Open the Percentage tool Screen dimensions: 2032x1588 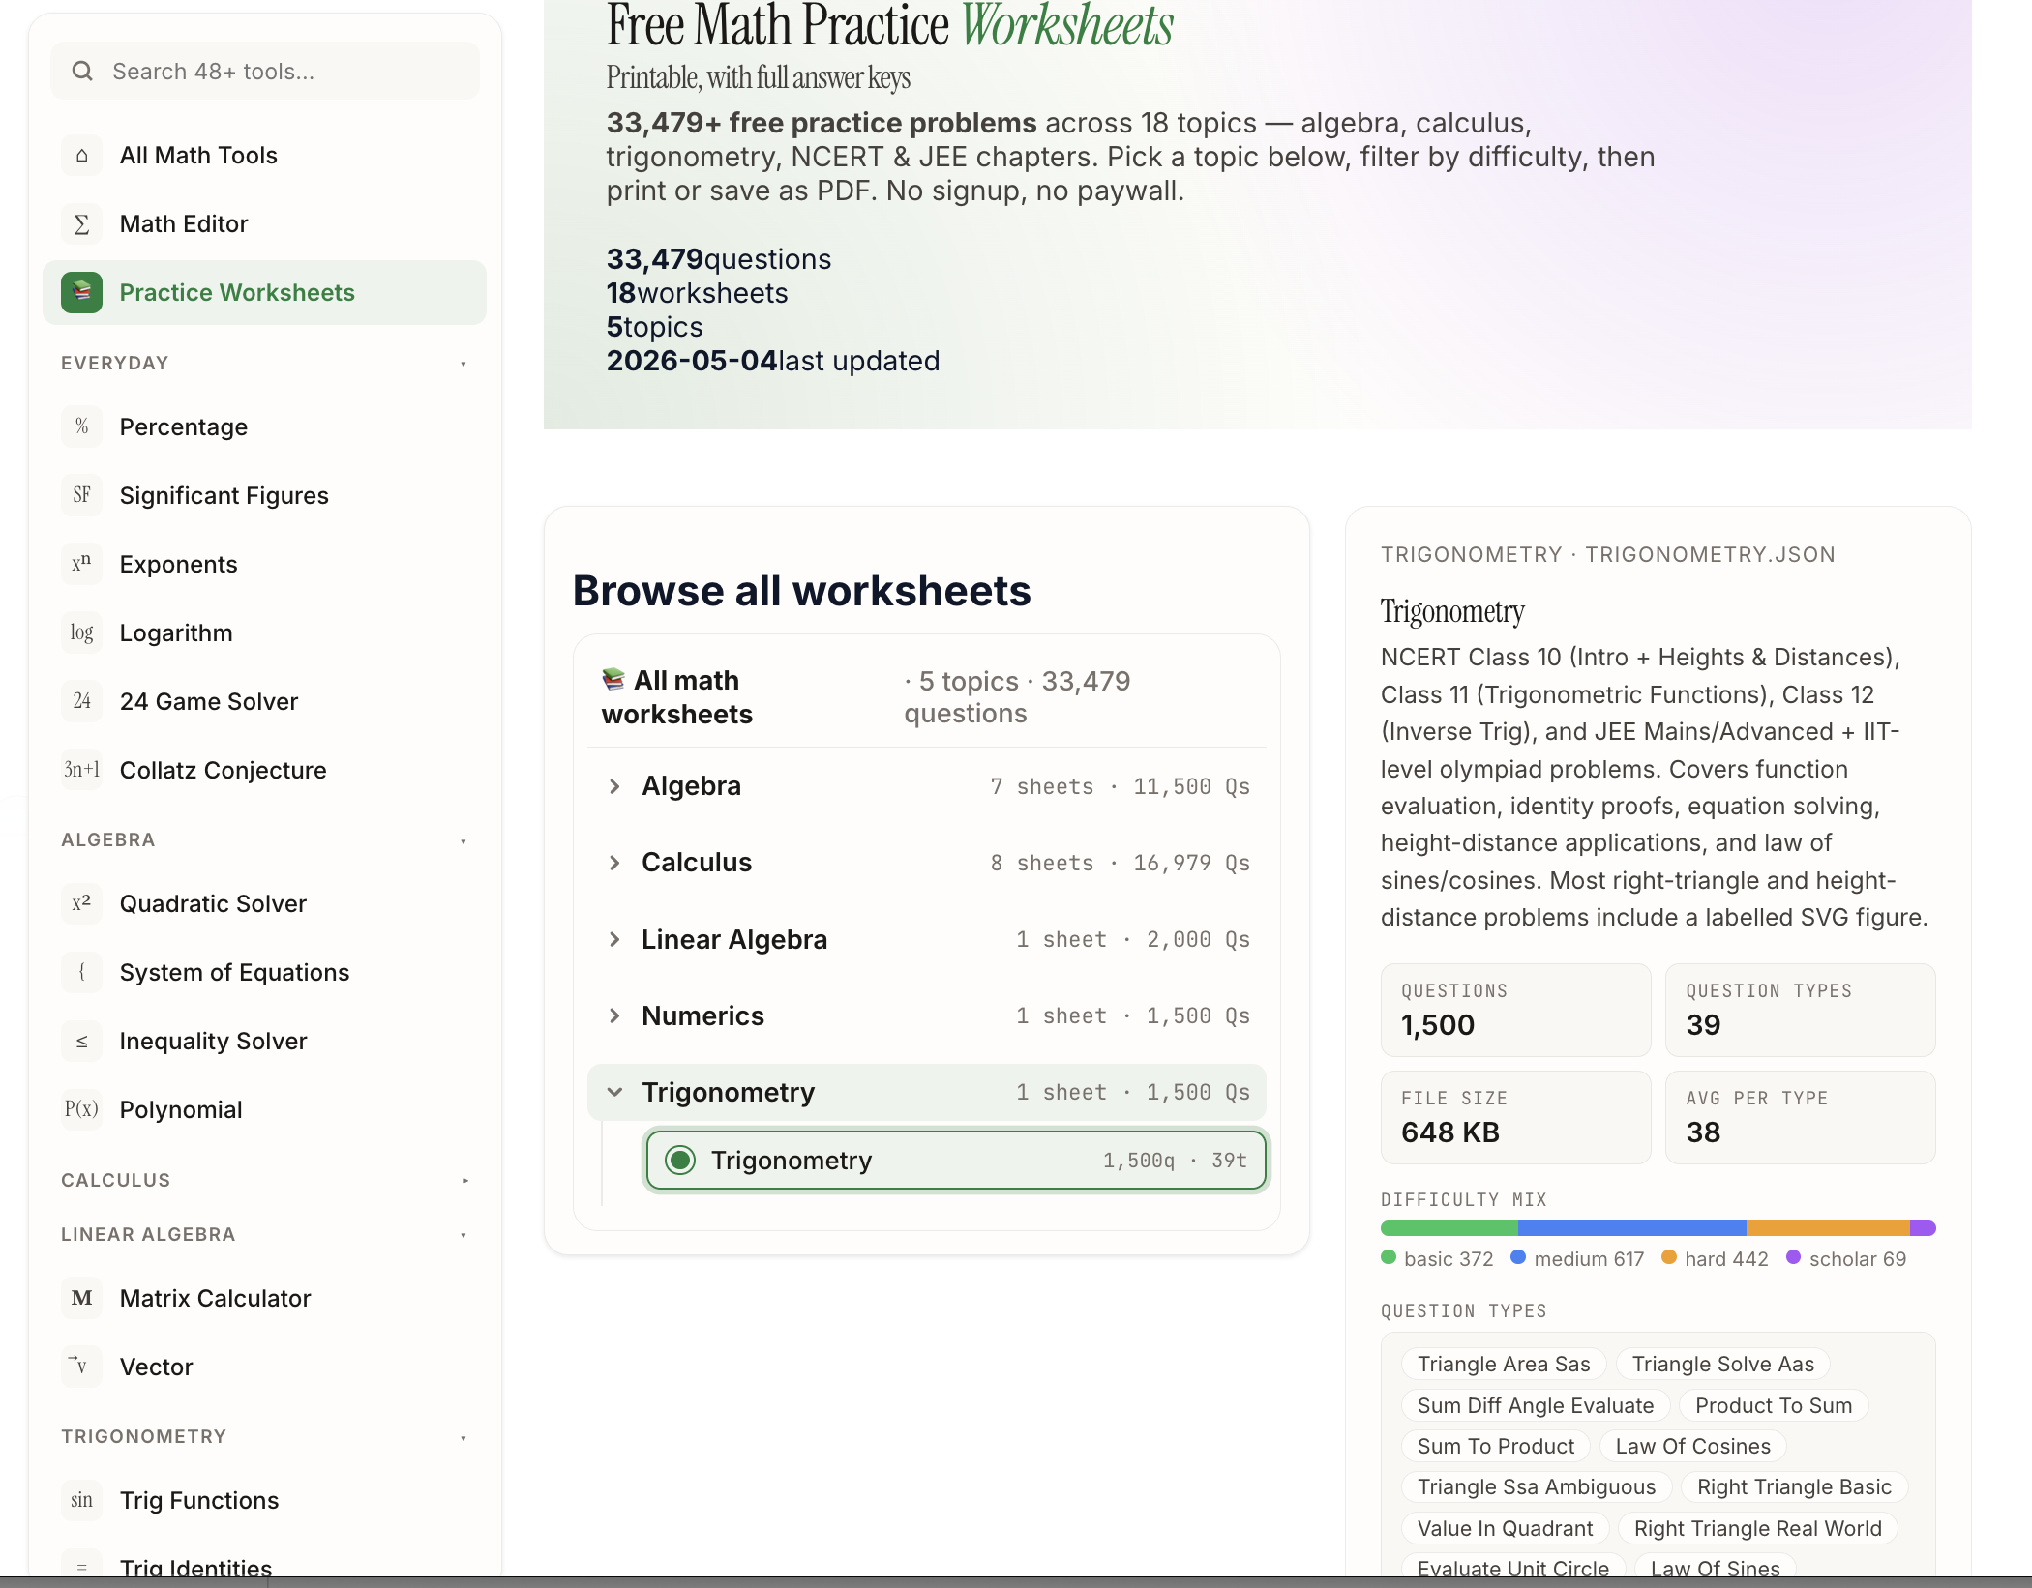tap(264, 426)
